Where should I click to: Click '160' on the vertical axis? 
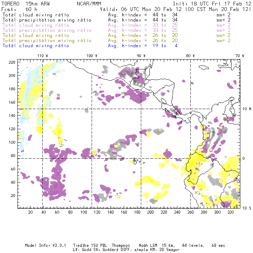[12, 102]
